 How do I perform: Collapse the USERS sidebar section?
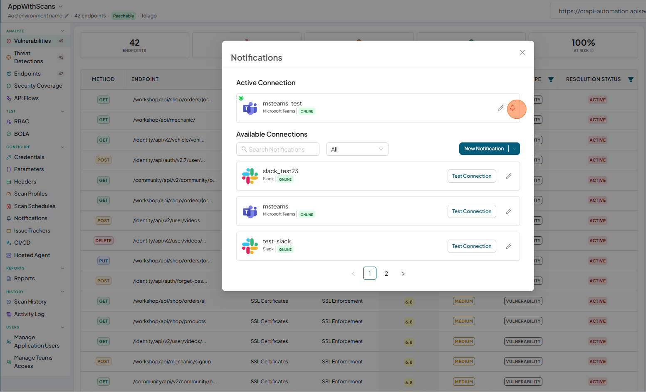point(63,327)
